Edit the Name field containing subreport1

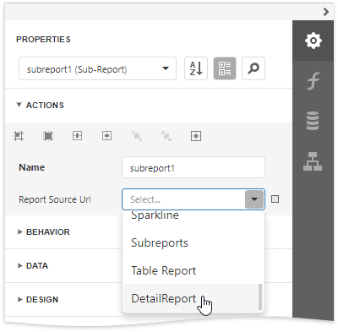(x=194, y=167)
